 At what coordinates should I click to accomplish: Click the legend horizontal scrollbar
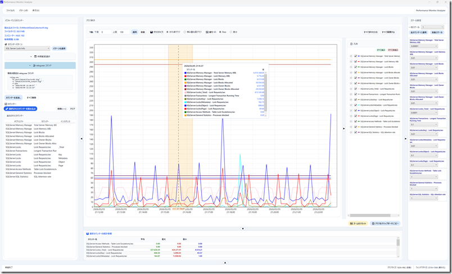pyautogui.click(x=370, y=215)
